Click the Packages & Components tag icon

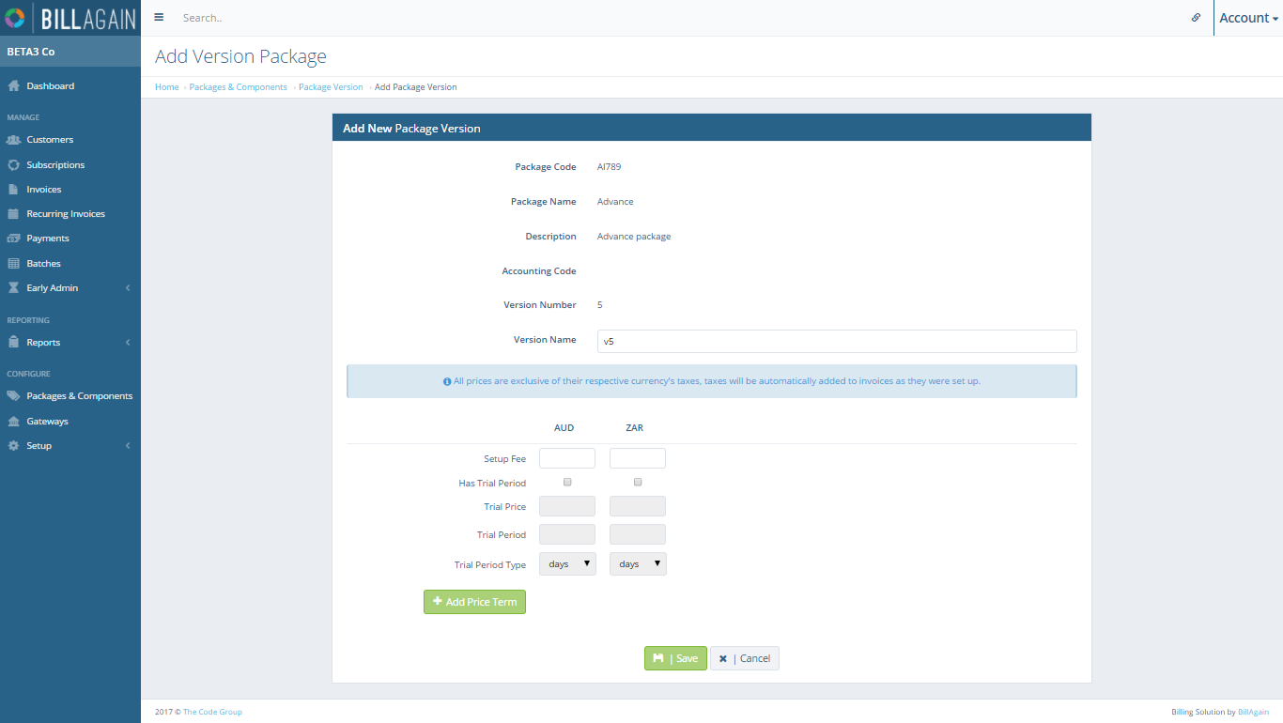14,396
